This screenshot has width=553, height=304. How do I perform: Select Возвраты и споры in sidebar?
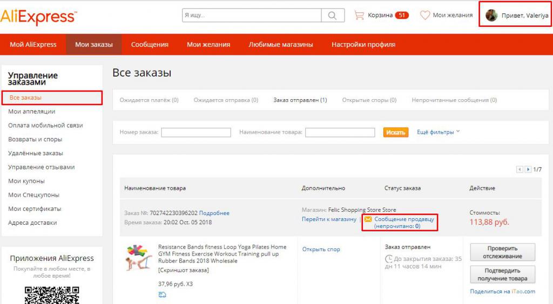[35, 139]
